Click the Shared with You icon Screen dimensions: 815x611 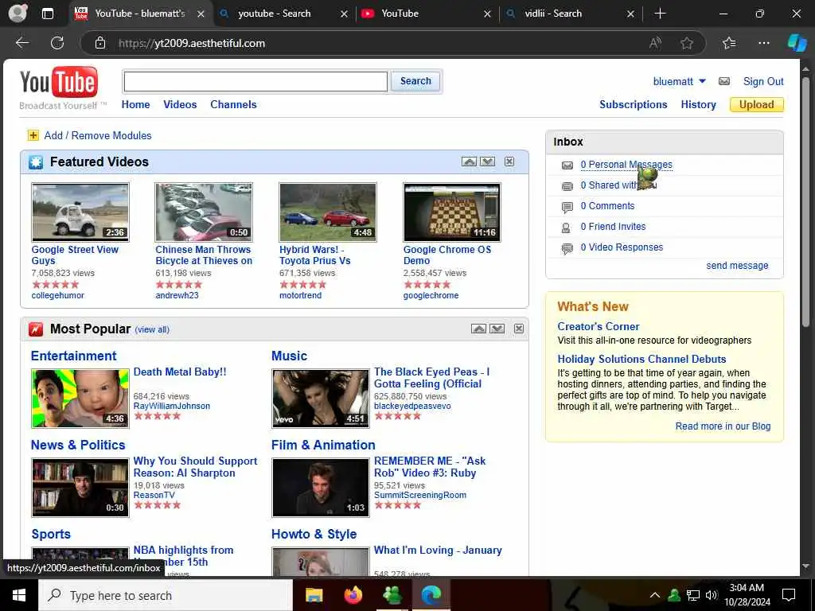click(567, 186)
